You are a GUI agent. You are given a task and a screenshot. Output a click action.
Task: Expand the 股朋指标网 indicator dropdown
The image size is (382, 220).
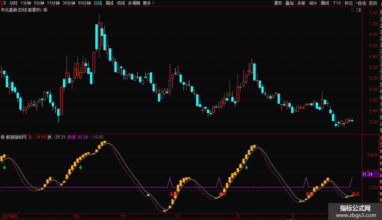tap(3, 137)
